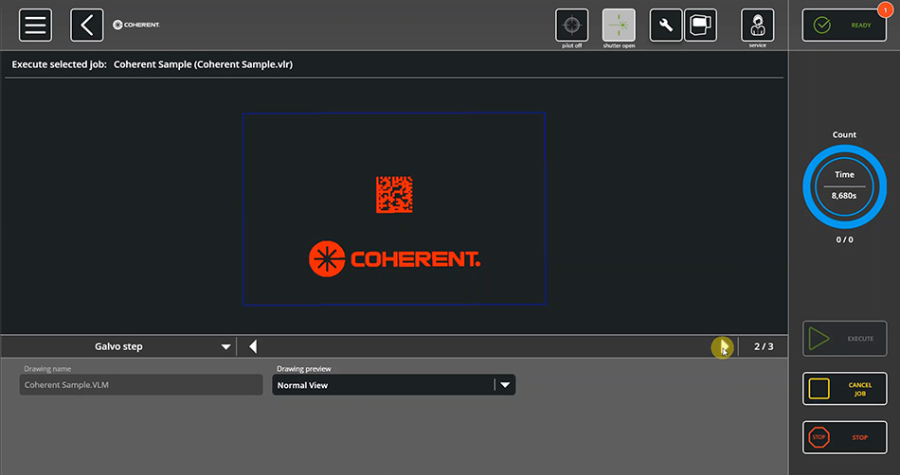Viewport: 900px width, 475px height.
Task: Click the Coherent logo in header
Action: click(x=136, y=25)
